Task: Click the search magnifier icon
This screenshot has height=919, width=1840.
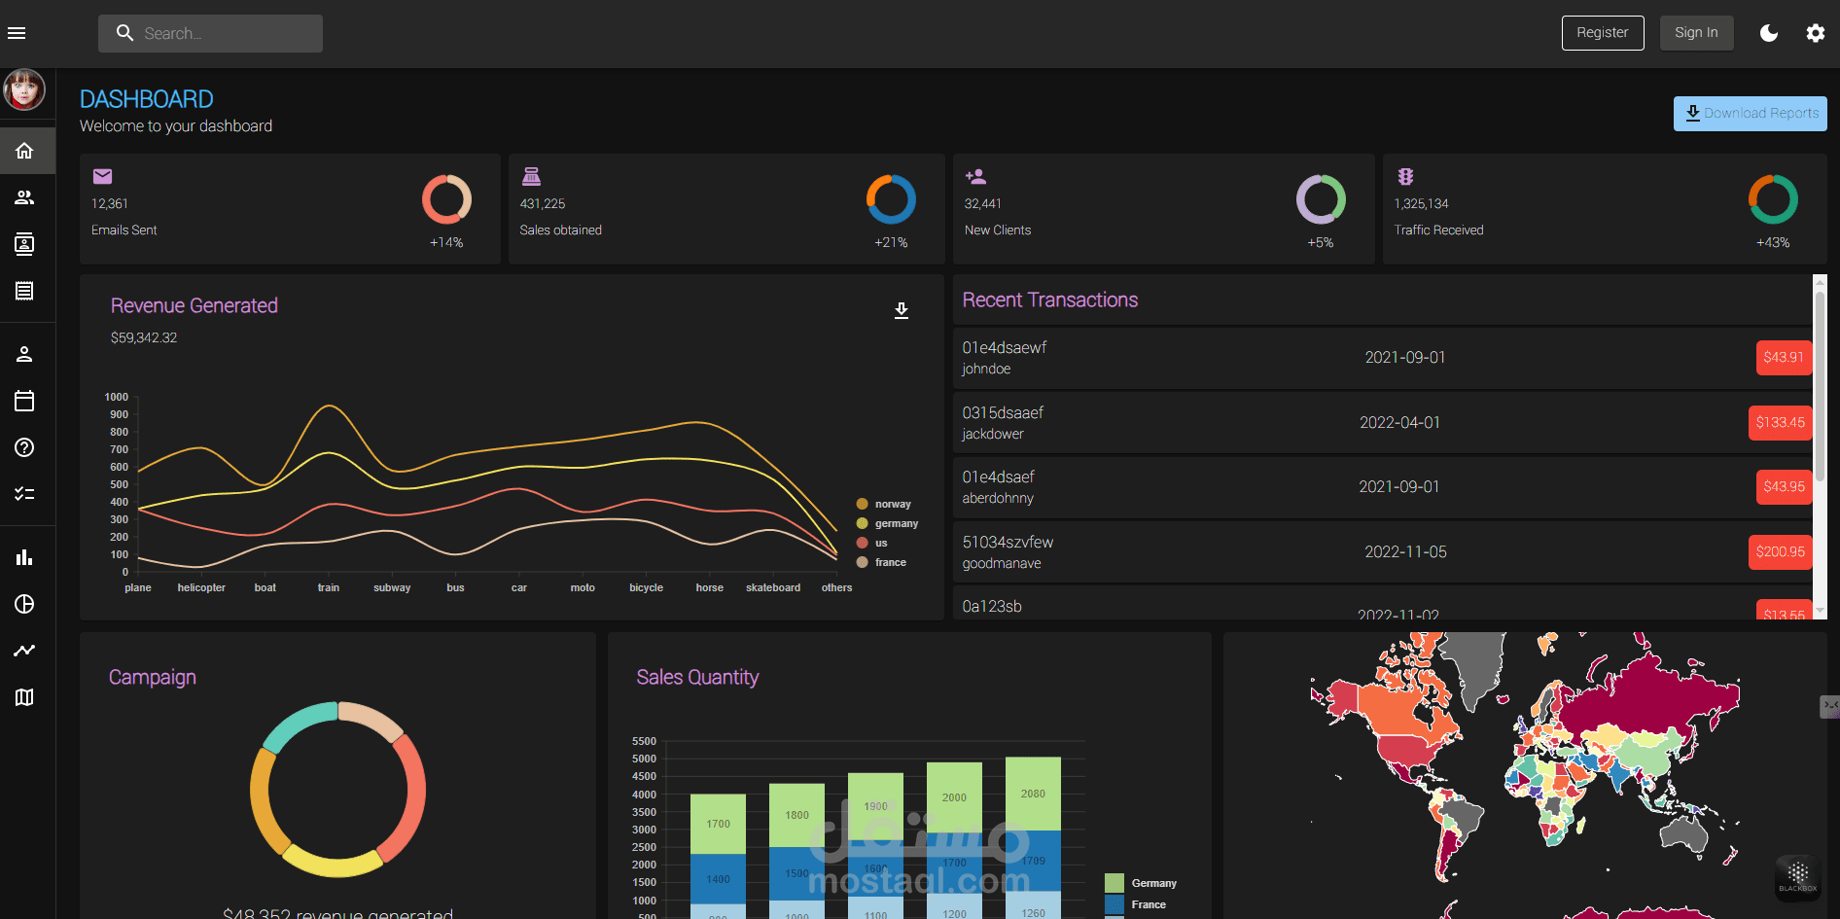Action: point(124,33)
